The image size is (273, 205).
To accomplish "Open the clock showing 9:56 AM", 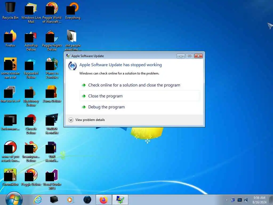I will click(x=259, y=200).
